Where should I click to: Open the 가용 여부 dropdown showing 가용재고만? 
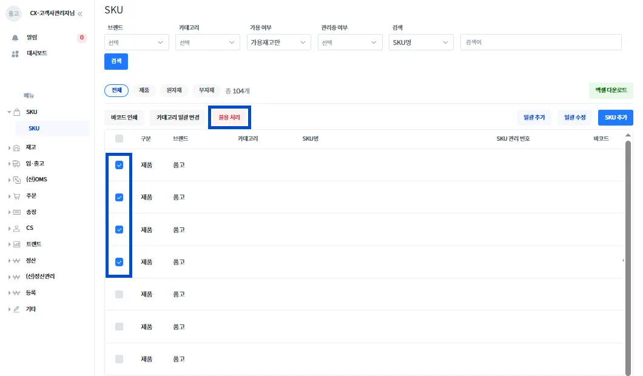[279, 42]
